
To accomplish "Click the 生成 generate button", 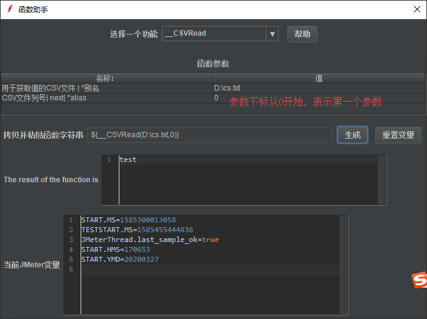I will pos(353,135).
